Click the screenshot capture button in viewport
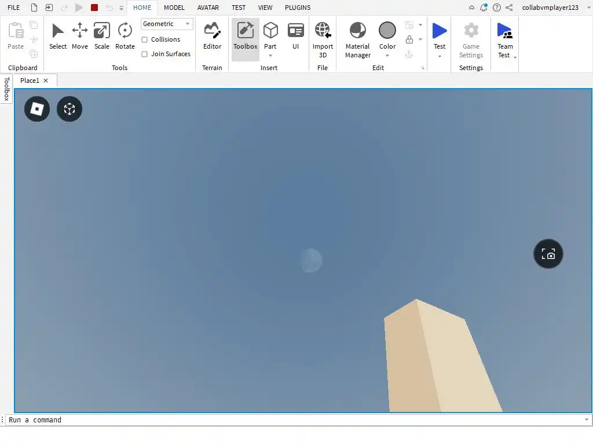593x445 pixels. 548,254
